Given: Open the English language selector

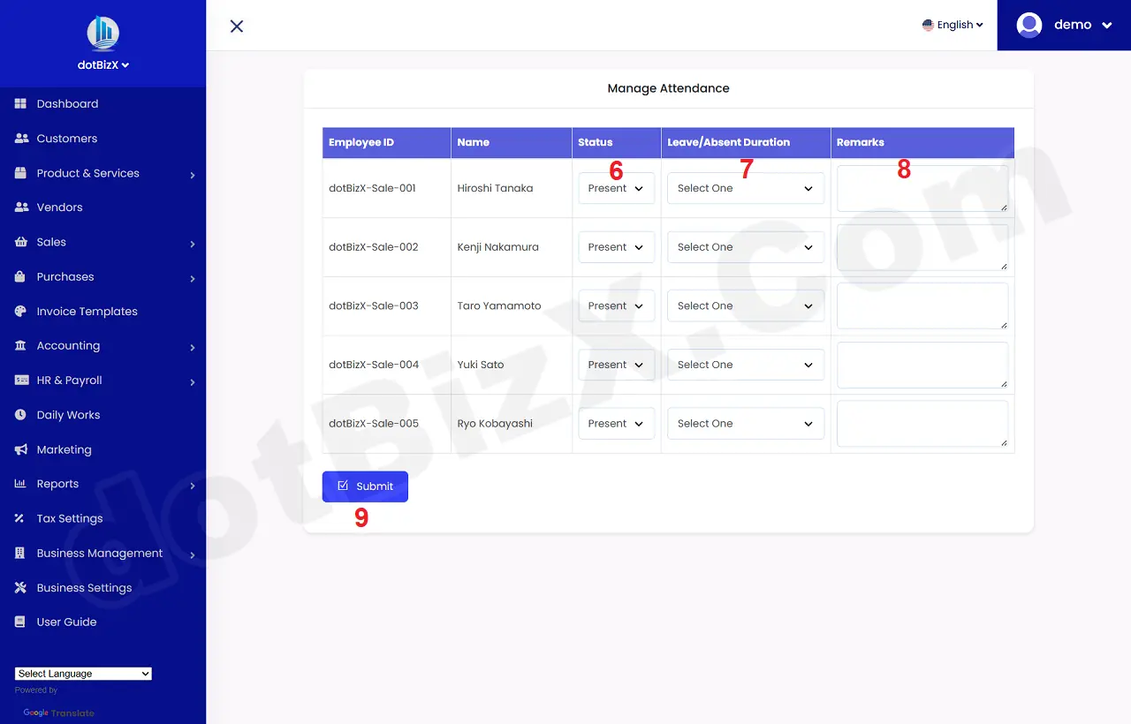Looking at the screenshot, I should [x=953, y=25].
